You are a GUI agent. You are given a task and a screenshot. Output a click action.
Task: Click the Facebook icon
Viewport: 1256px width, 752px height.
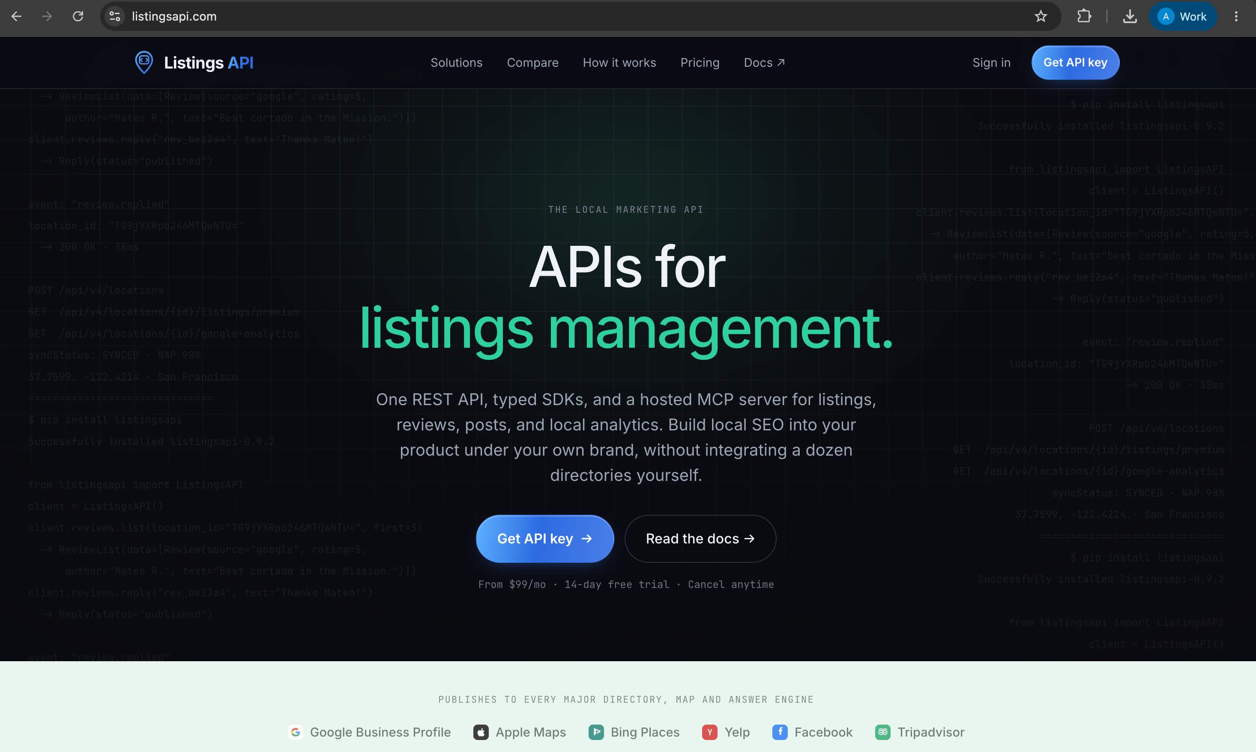click(780, 732)
